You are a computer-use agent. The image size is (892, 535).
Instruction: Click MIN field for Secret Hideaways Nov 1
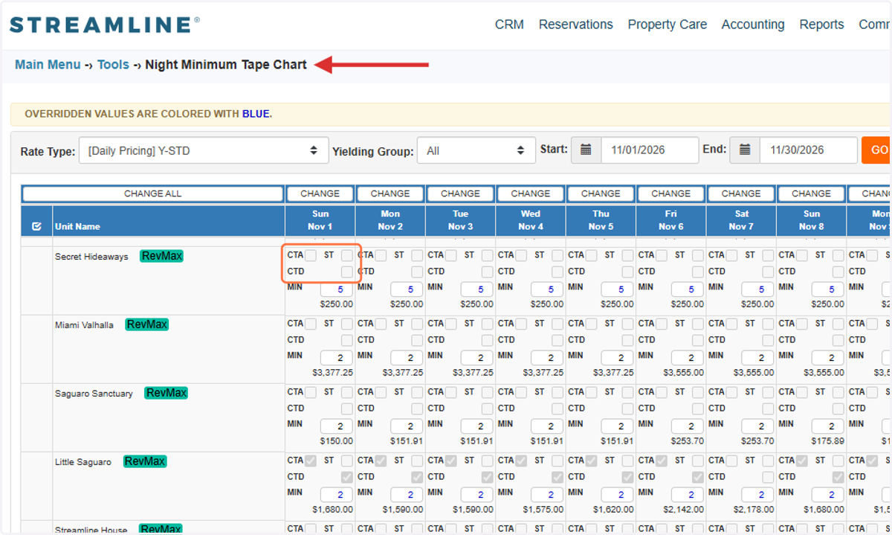[337, 289]
